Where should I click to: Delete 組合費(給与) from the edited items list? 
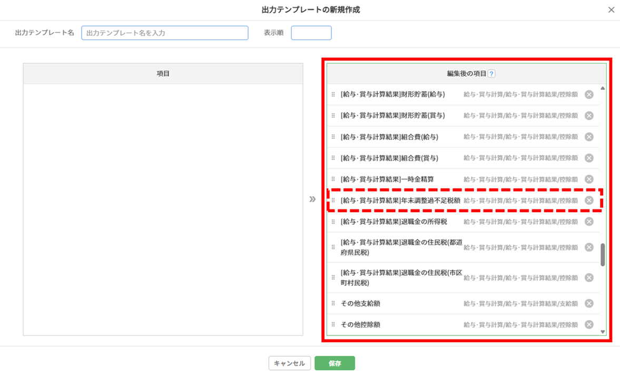coord(589,137)
